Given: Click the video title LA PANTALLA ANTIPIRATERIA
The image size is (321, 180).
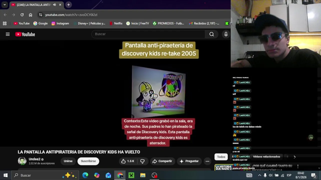Looking at the screenshot, I should (79, 152).
